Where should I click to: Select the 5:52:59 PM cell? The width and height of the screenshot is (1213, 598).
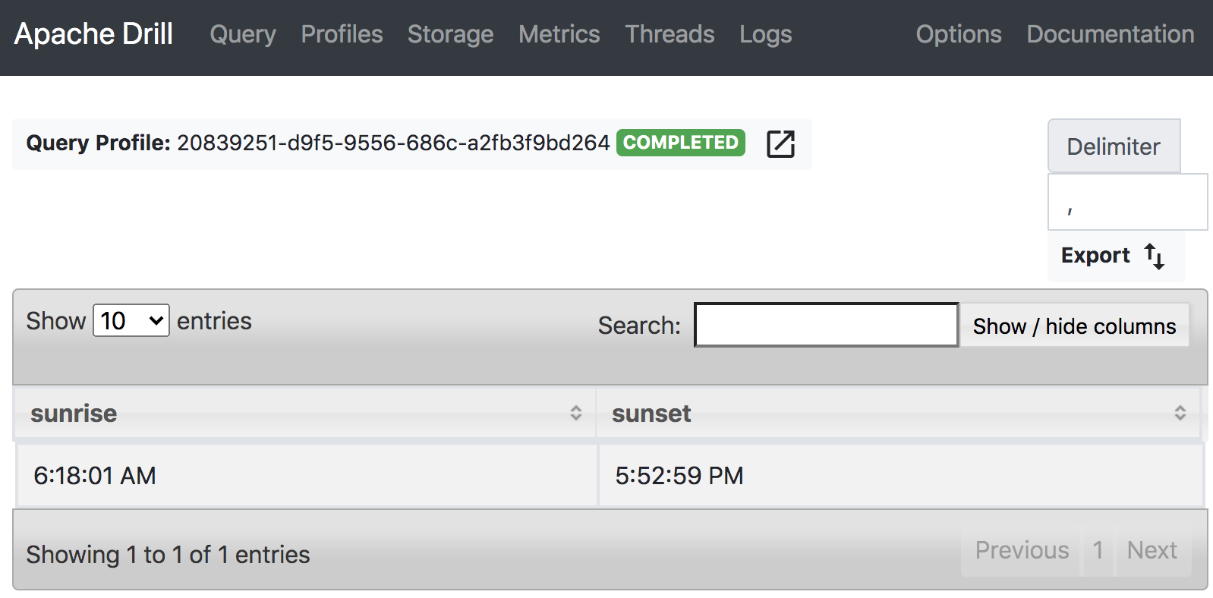[x=901, y=476]
